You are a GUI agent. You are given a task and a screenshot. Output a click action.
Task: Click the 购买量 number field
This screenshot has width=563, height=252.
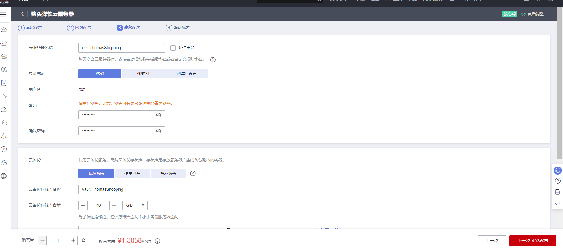[58, 240]
